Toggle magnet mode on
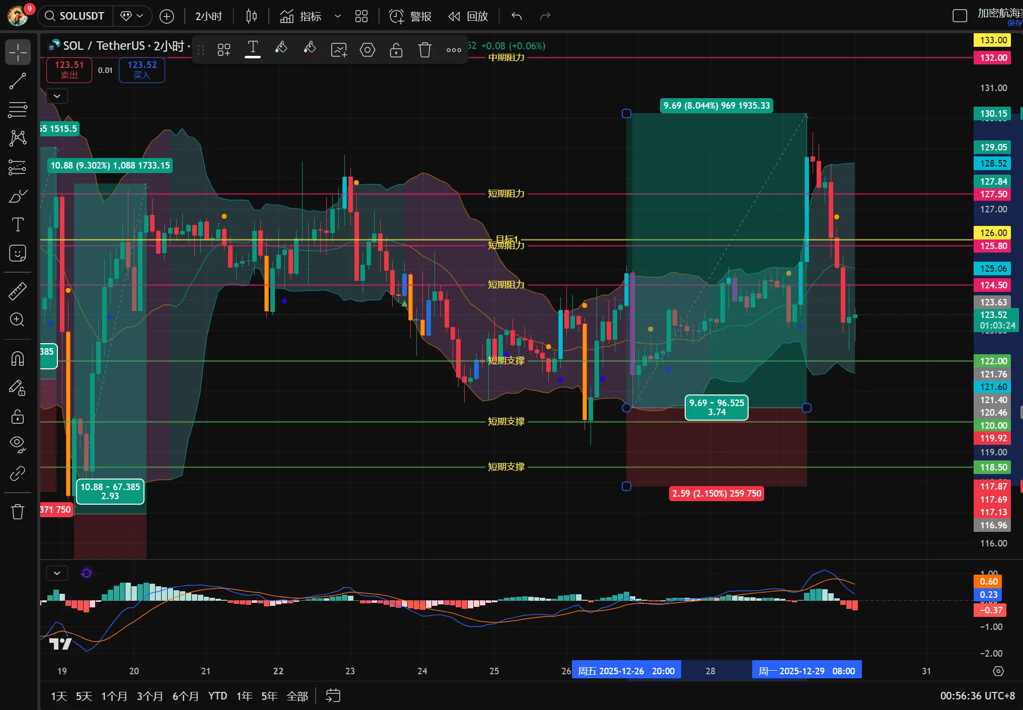The image size is (1023, 710). [x=18, y=359]
